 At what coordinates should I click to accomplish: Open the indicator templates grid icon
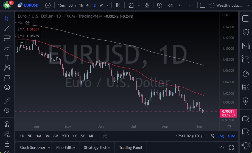click(147, 5)
